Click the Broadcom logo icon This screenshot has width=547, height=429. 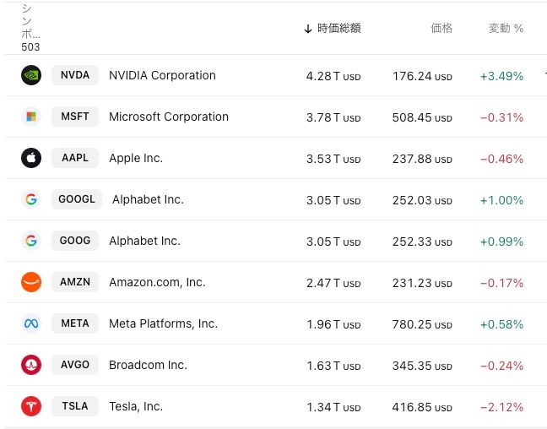(31, 365)
